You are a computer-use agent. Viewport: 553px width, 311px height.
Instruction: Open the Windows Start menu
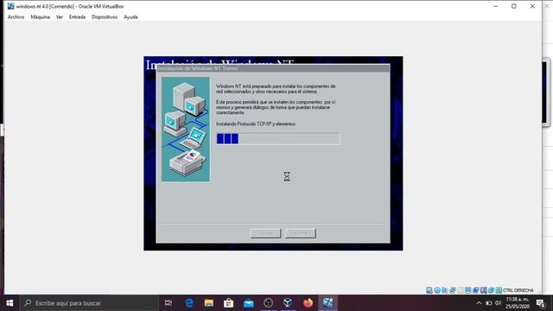click(x=10, y=303)
